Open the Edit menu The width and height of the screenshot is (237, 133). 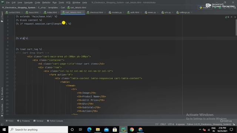point(14,3)
